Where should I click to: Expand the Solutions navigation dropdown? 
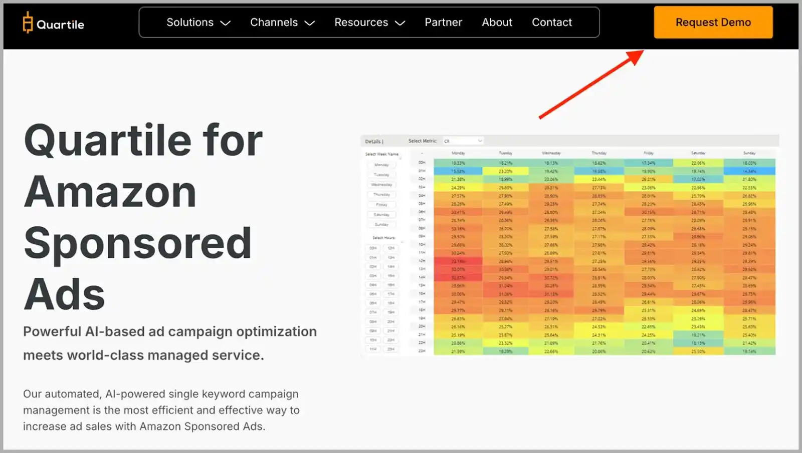[x=197, y=22]
